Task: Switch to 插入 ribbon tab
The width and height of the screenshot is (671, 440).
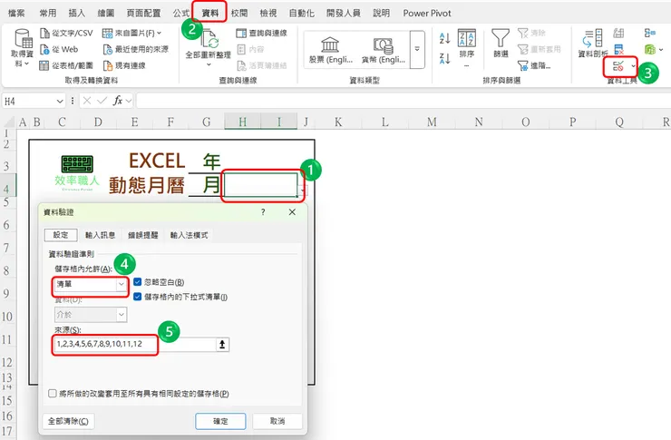Action: click(x=77, y=14)
